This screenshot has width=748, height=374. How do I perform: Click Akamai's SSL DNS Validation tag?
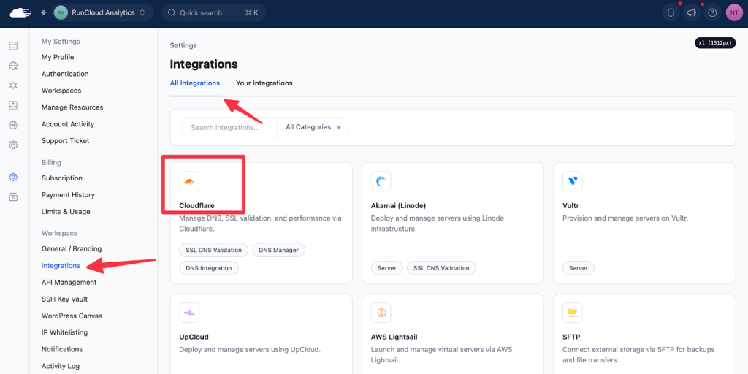(441, 268)
